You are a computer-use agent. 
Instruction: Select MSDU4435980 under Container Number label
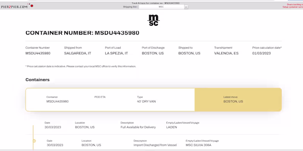tap(38, 53)
